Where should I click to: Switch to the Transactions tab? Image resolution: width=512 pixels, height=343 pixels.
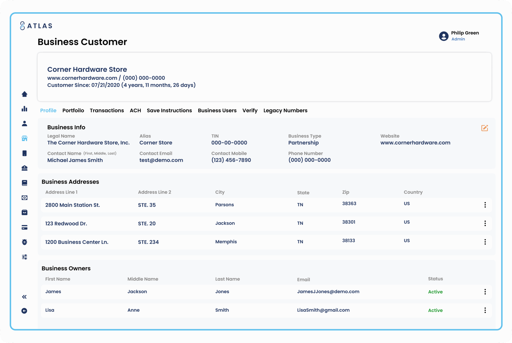(107, 110)
